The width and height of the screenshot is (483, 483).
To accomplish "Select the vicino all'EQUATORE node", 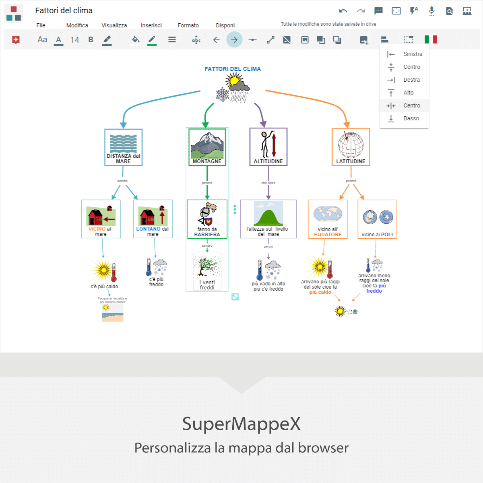I will coord(328,219).
